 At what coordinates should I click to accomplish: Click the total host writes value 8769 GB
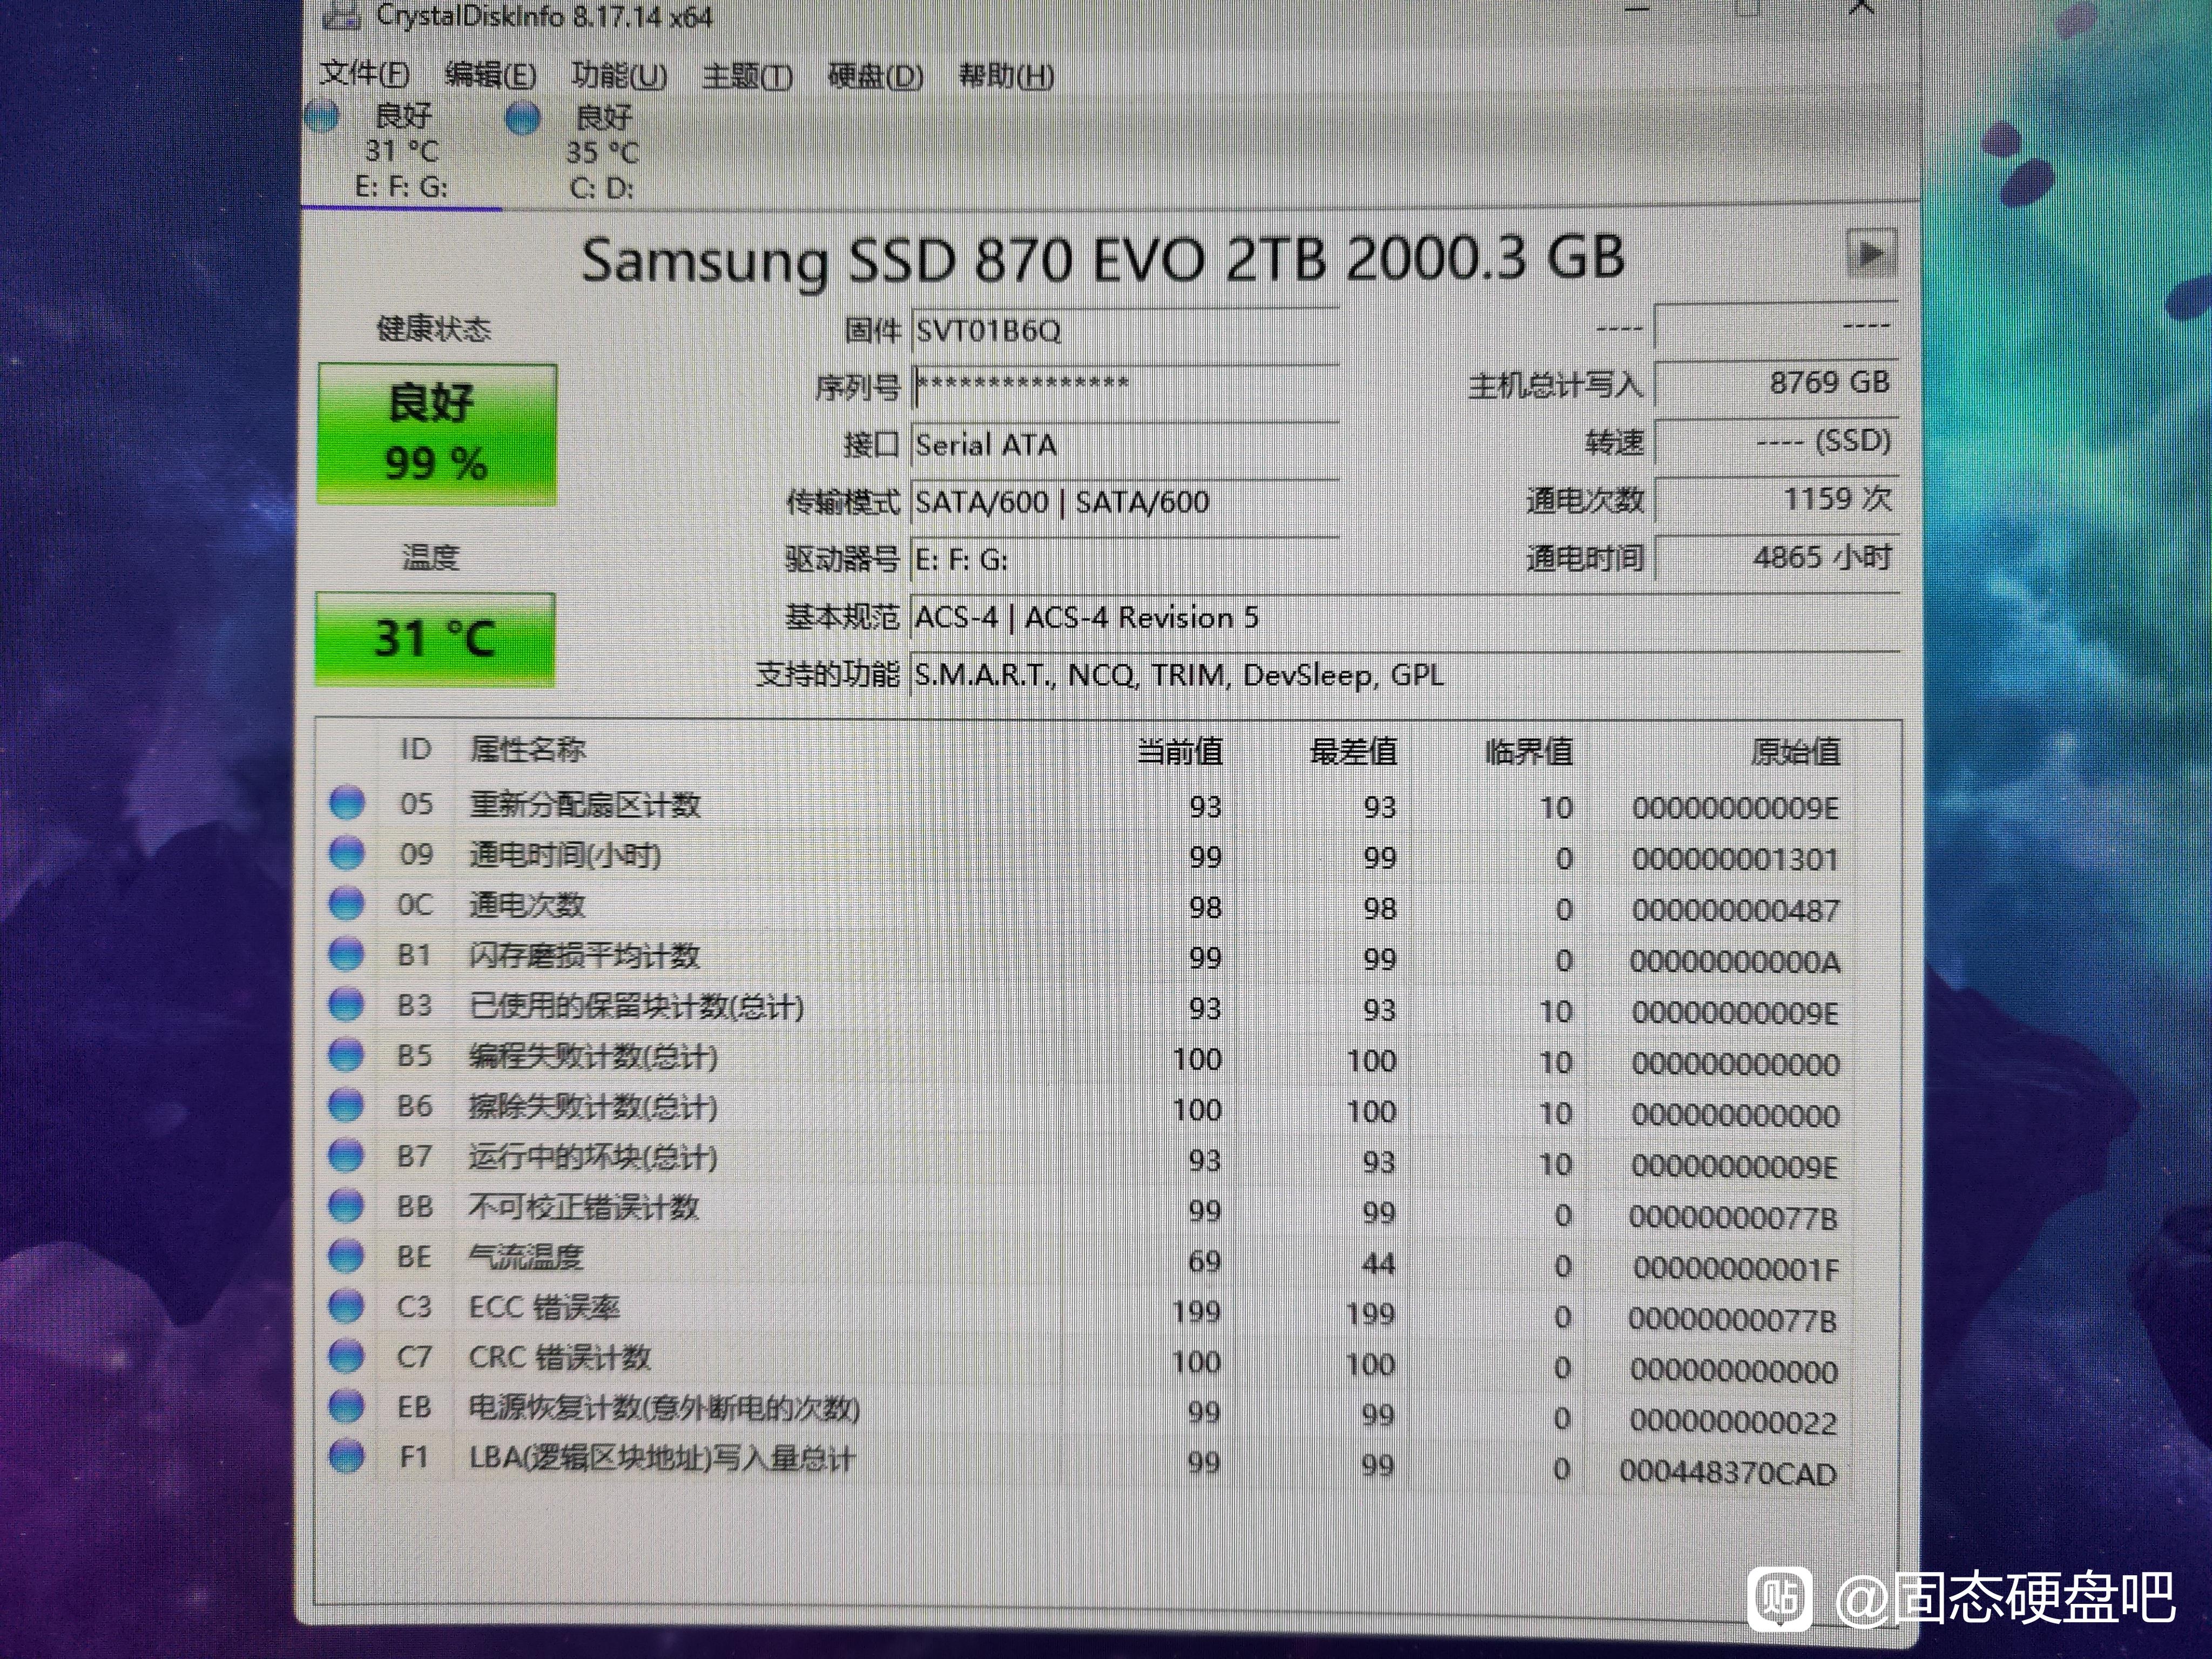click(x=1776, y=383)
